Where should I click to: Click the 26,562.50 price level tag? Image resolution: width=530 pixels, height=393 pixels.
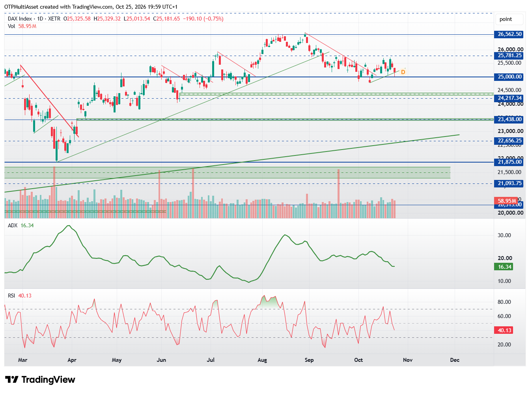[x=509, y=34]
